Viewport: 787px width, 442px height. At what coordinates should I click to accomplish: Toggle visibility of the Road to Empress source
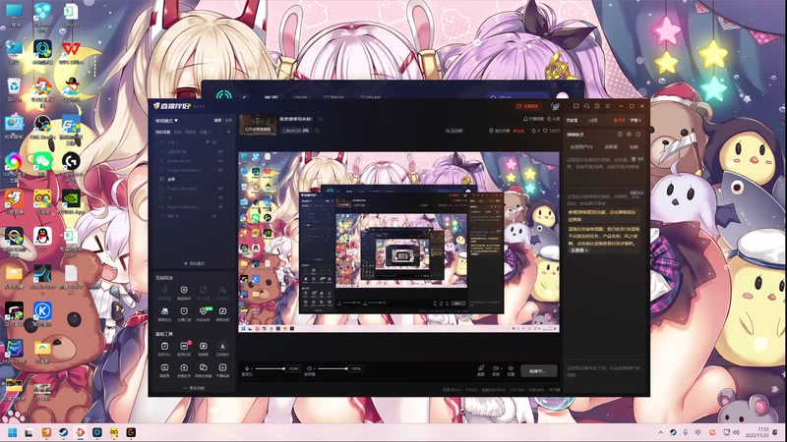tap(220, 206)
